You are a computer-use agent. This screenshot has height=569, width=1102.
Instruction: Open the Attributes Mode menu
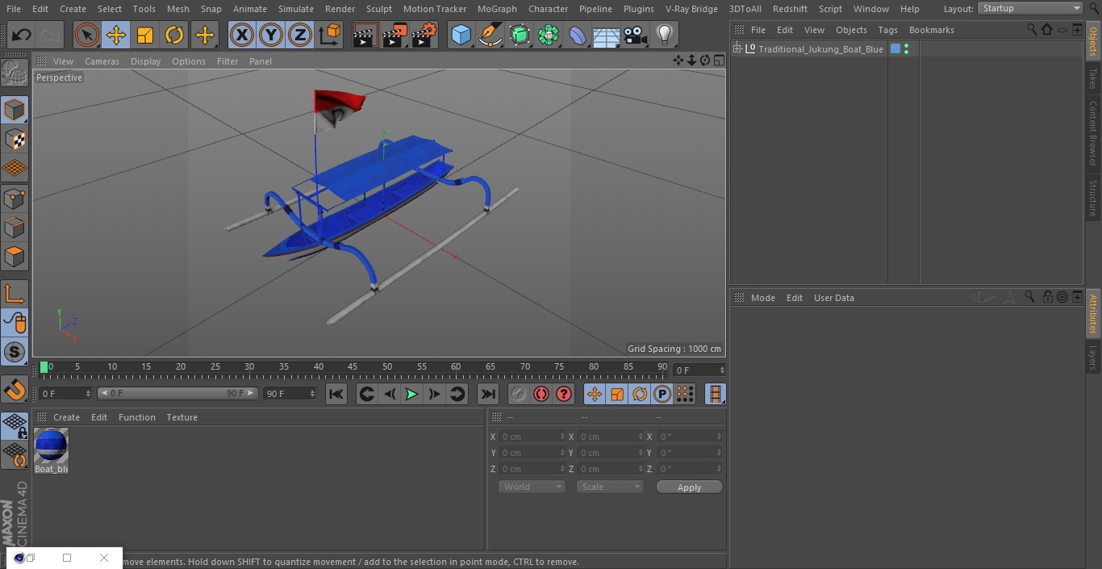pyautogui.click(x=762, y=298)
